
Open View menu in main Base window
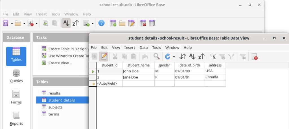(x=28, y=14)
